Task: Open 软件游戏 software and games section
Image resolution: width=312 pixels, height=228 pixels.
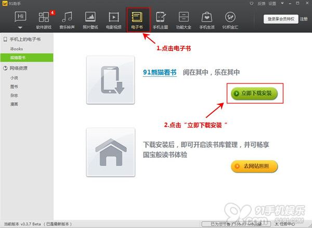Action: [44, 20]
